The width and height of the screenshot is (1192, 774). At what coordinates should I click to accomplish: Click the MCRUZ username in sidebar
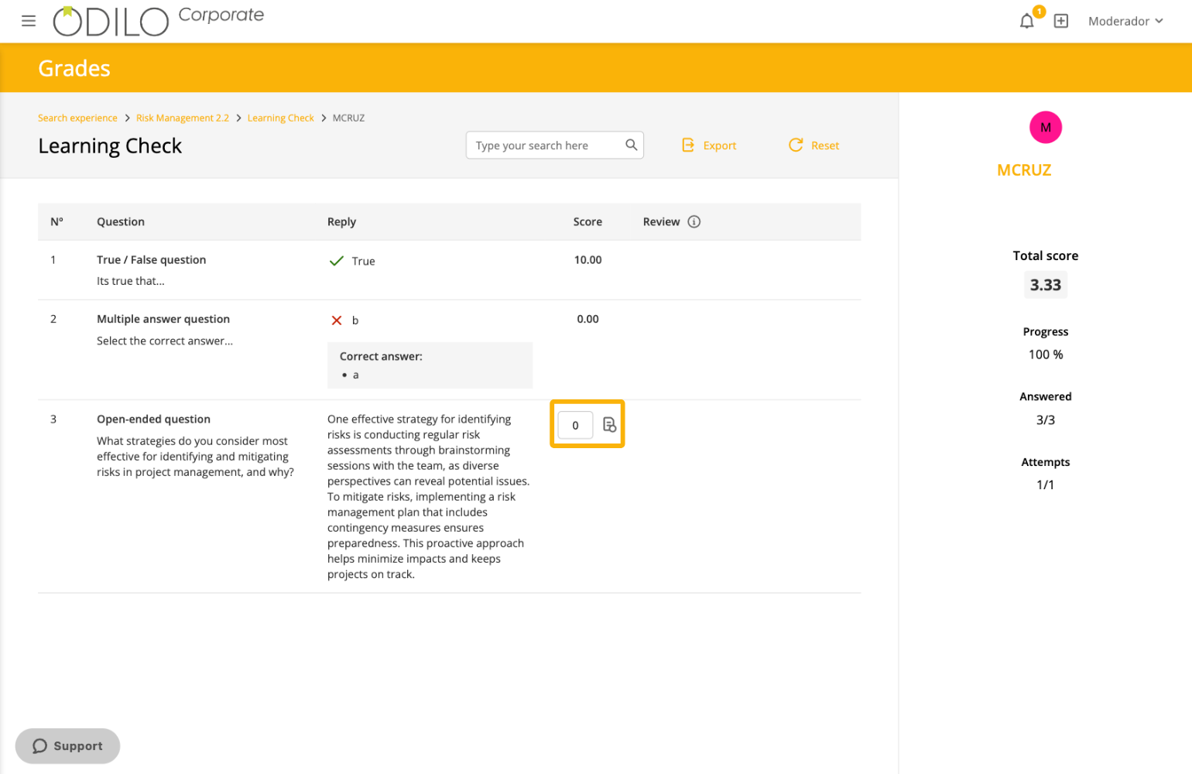1023,170
